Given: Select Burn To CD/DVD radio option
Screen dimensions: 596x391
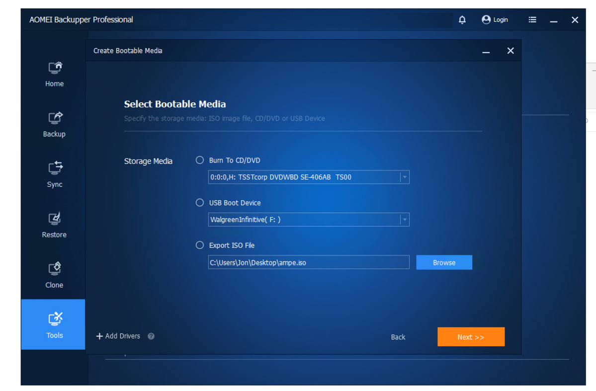Looking at the screenshot, I should [199, 160].
